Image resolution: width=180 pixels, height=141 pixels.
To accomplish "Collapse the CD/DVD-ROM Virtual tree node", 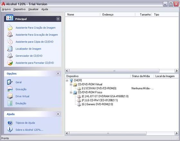I will [71, 84].
